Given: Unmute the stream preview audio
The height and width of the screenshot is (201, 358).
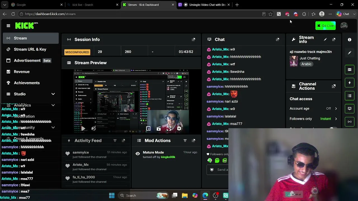Looking at the screenshot, I should pyautogui.click(x=94, y=129).
